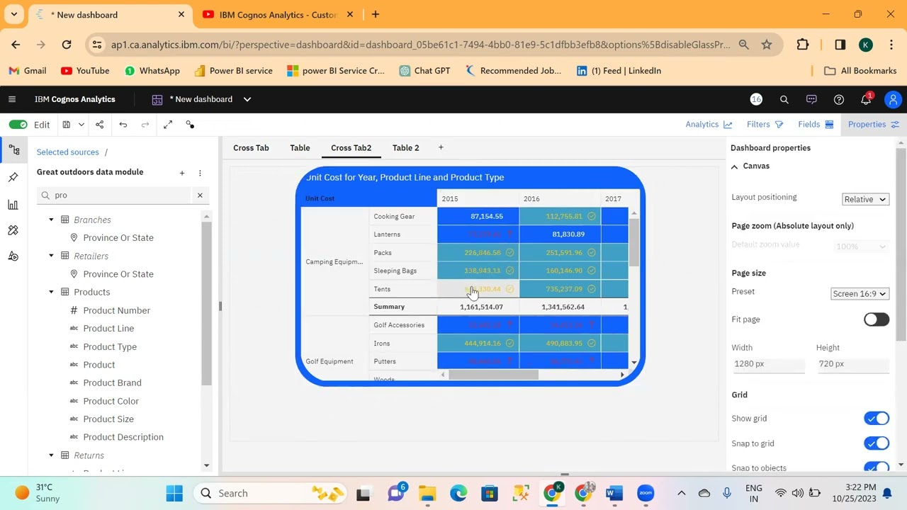Toggle the Show grid switch

pos(877,419)
